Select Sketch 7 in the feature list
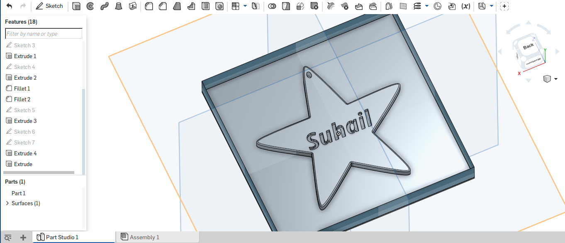Screen dimensions: 565x243 24,142
